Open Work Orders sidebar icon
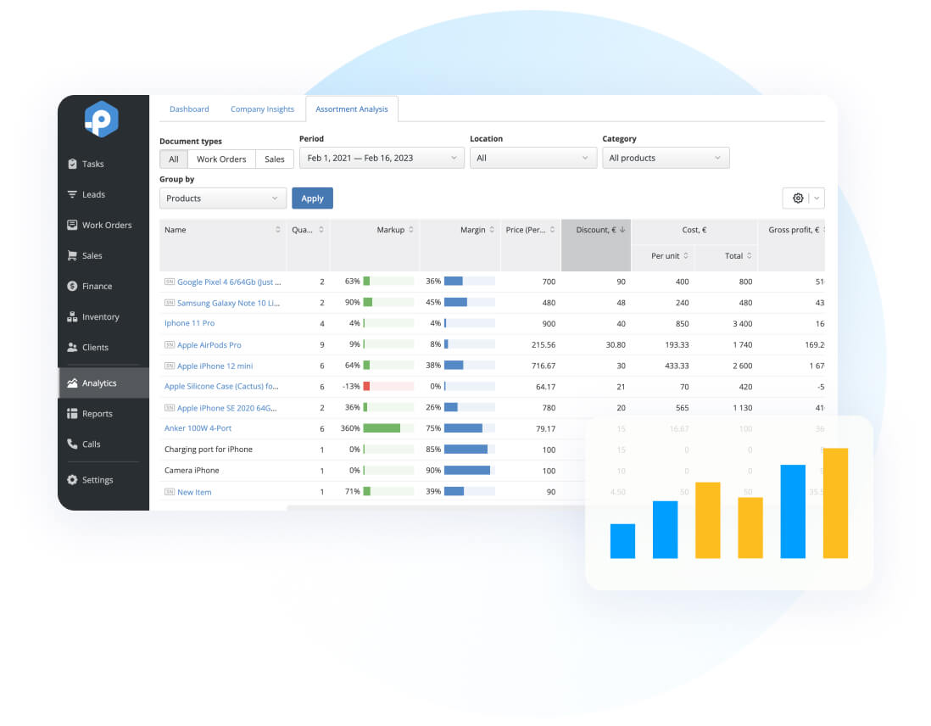The image size is (931, 726). point(73,225)
